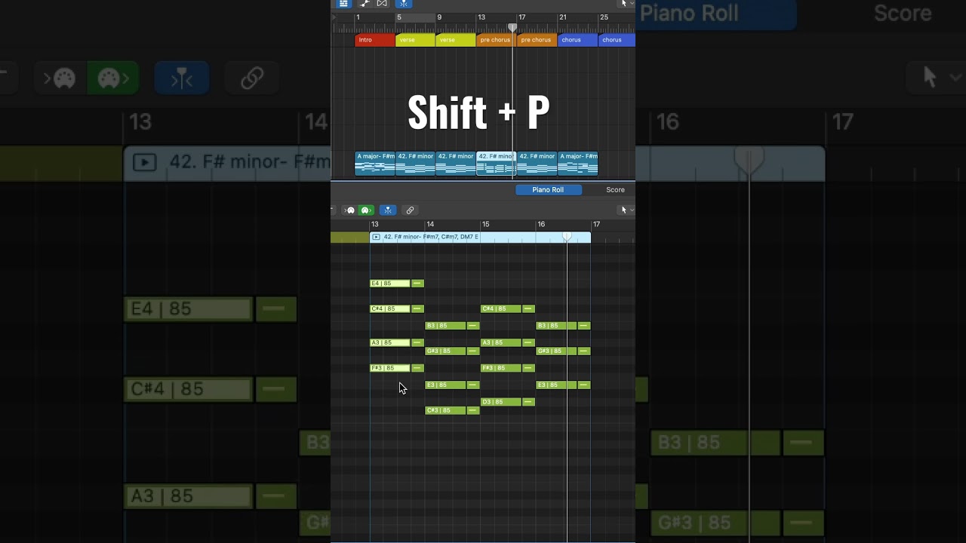Select the C#4 | 85 note at bar 13
The height and width of the screenshot is (543, 966).
tap(389, 308)
